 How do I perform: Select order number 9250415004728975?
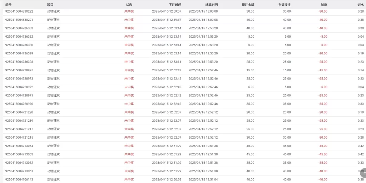19,70
